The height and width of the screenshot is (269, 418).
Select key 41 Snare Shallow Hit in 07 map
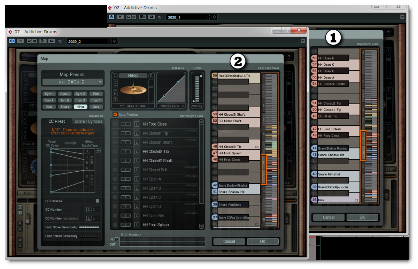(236, 192)
